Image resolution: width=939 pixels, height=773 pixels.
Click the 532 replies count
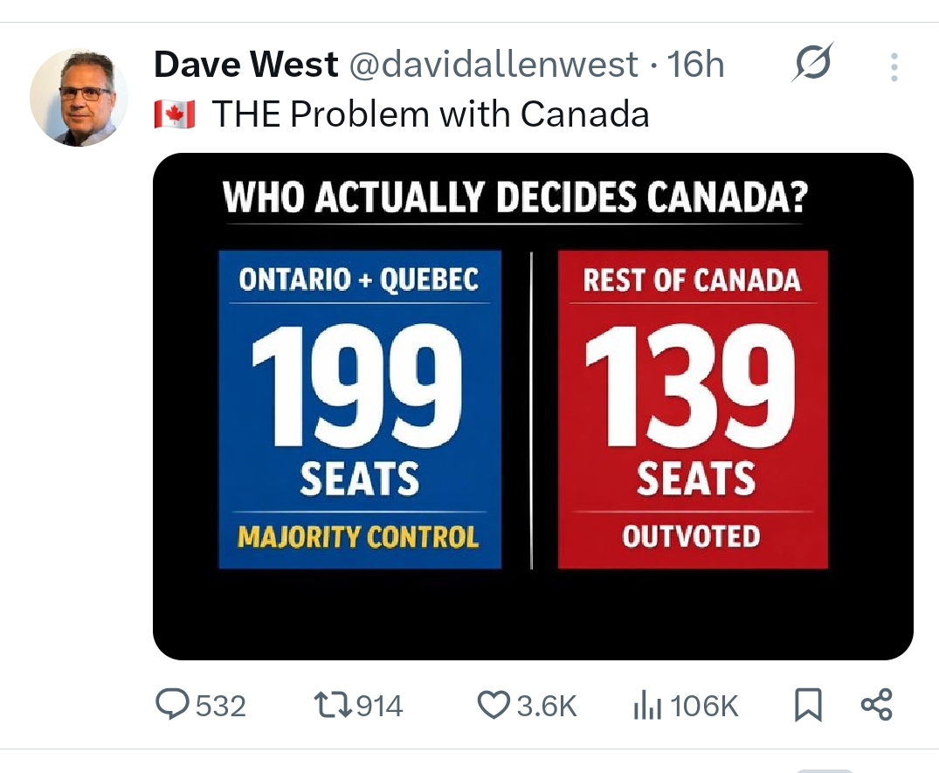220,706
